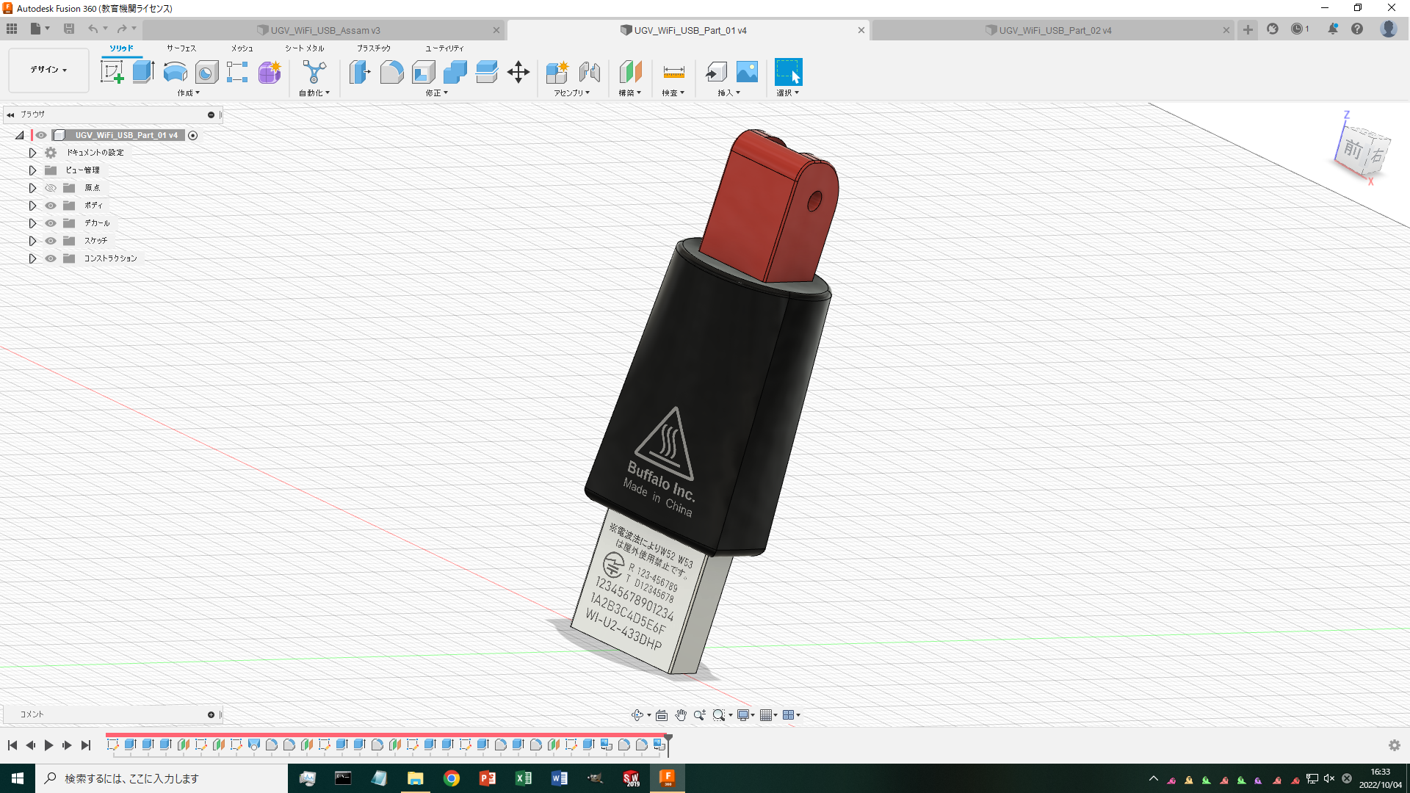Open timeline settings gear
This screenshot has width=1410, height=793.
(x=1394, y=745)
